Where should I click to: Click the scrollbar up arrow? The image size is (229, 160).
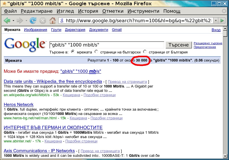225,28
